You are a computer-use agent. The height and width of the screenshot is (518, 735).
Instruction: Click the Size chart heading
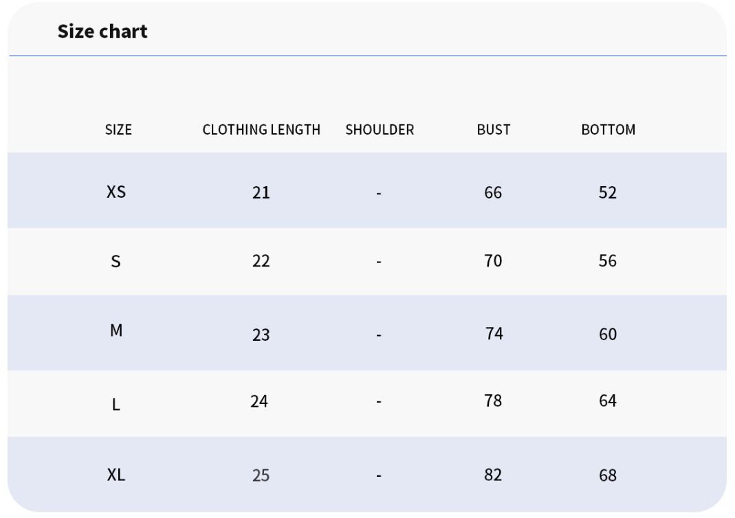click(102, 32)
